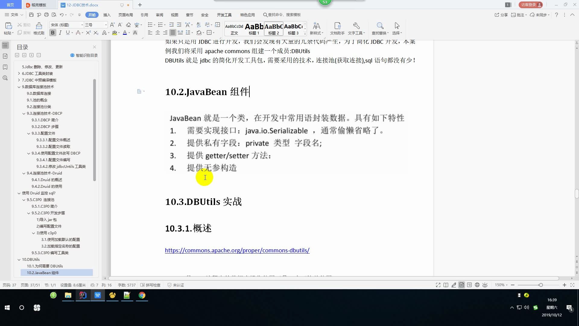Align text to the right
579x326 pixels.
165,33
